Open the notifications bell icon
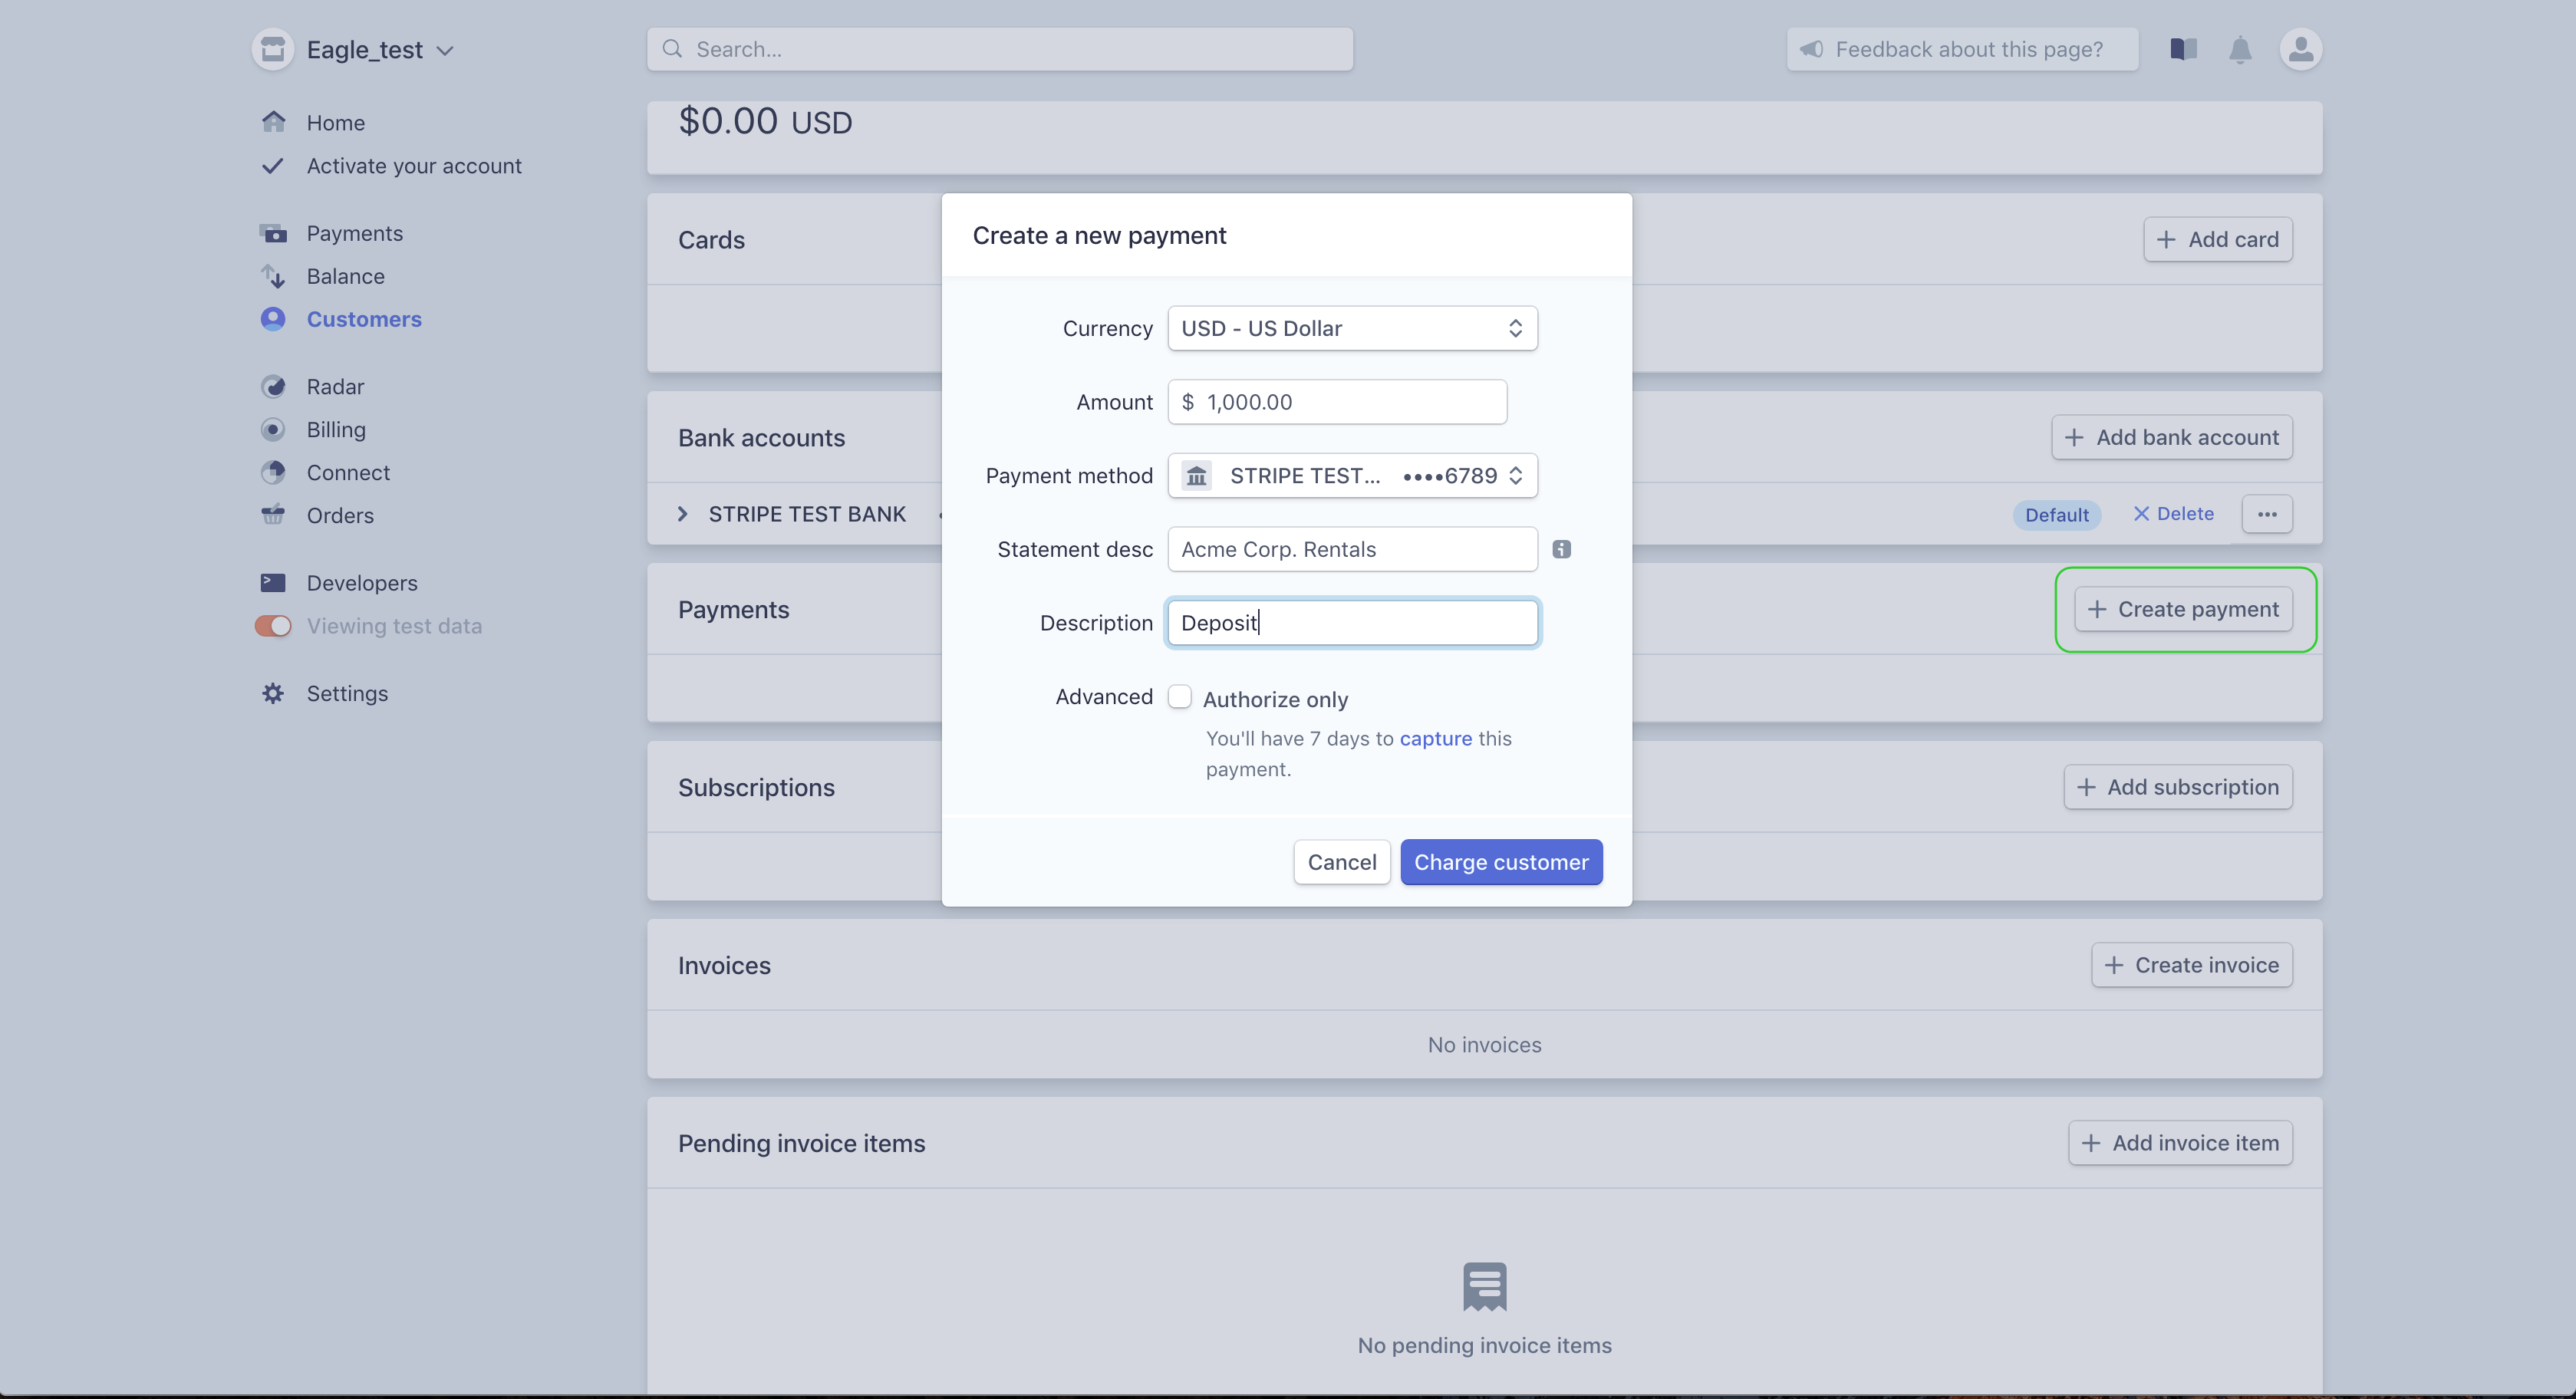This screenshot has width=2576, height=1399. click(2240, 50)
